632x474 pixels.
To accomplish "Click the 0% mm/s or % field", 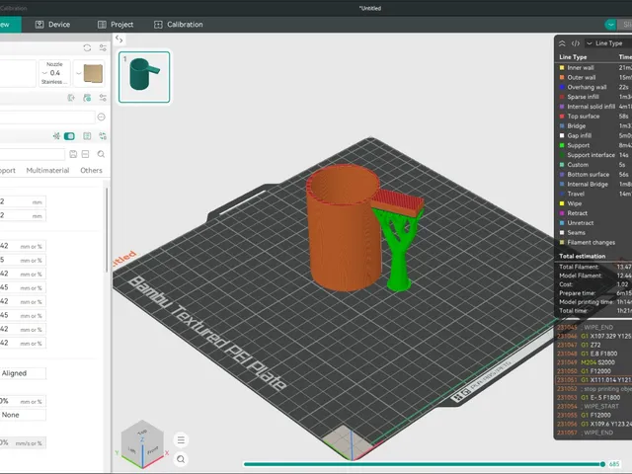I will (x=23, y=442).
